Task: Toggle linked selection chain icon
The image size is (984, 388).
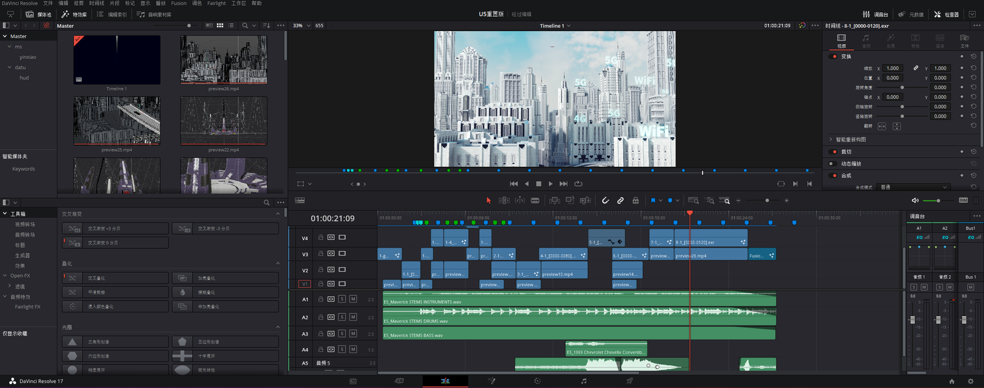Action: (x=620, y=200)
